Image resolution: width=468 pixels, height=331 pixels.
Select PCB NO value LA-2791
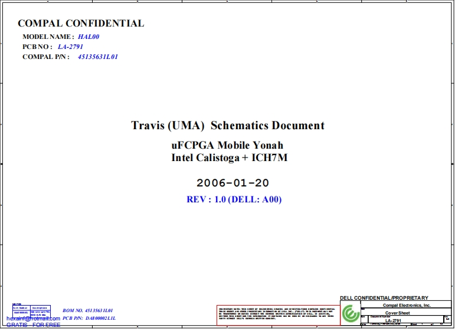coord(70,47)
